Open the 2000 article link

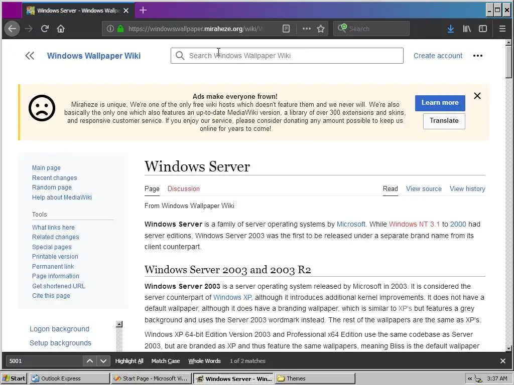(x=458, y=224)
